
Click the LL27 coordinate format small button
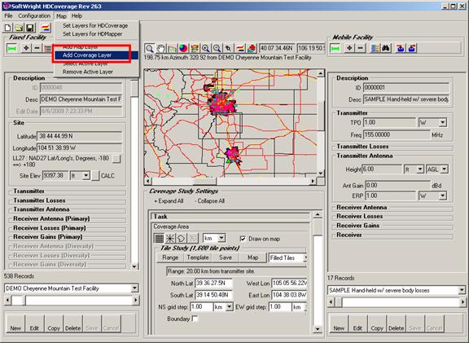coord(116,159)
